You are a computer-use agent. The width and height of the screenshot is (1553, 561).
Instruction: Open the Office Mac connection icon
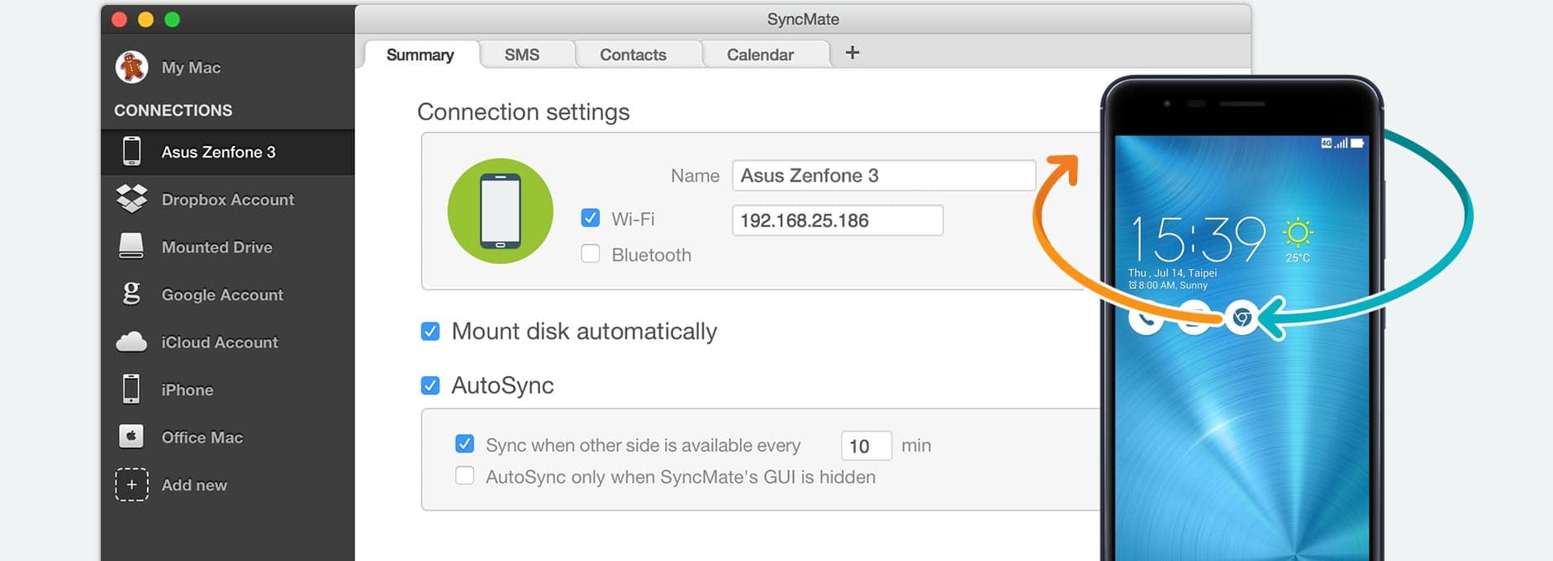[x=131, y=436]
